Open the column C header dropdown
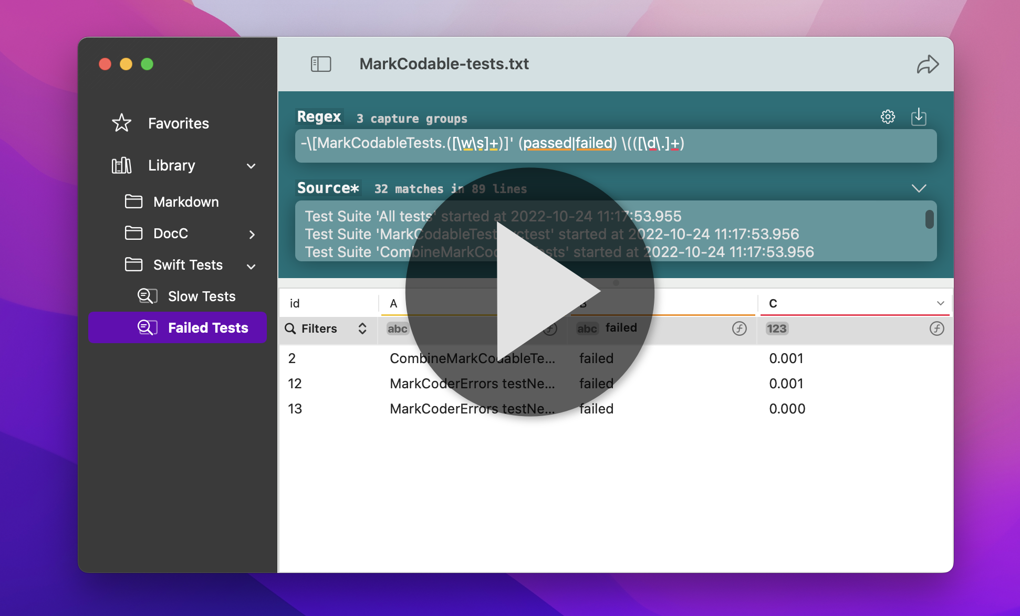 (940, 303)
